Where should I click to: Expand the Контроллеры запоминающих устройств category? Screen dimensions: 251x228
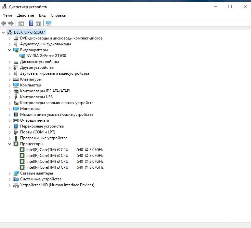(x=10, y=103)
